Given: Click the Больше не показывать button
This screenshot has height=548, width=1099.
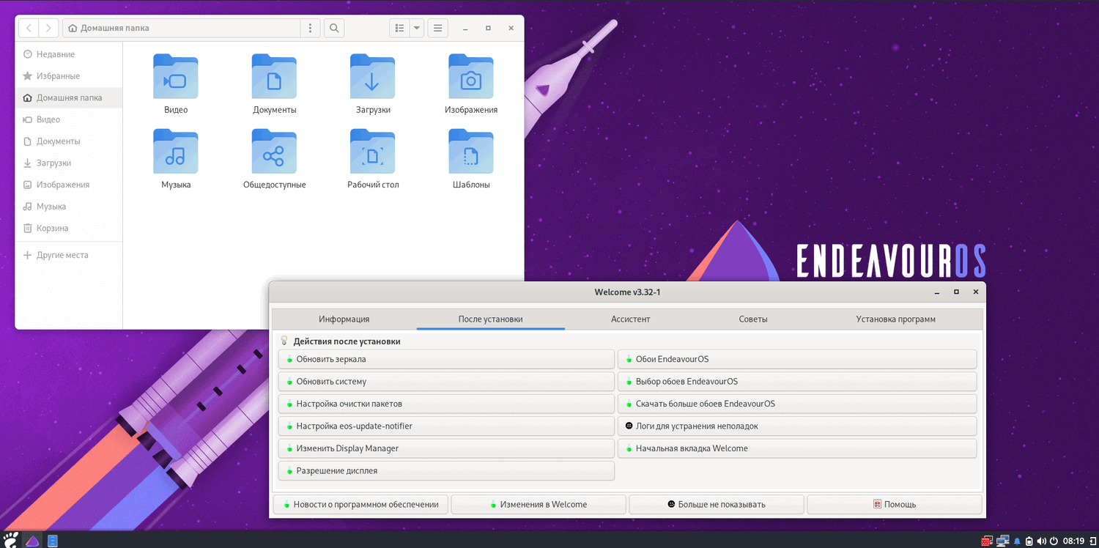Looking at the screenshot, I should coord(717,504).
